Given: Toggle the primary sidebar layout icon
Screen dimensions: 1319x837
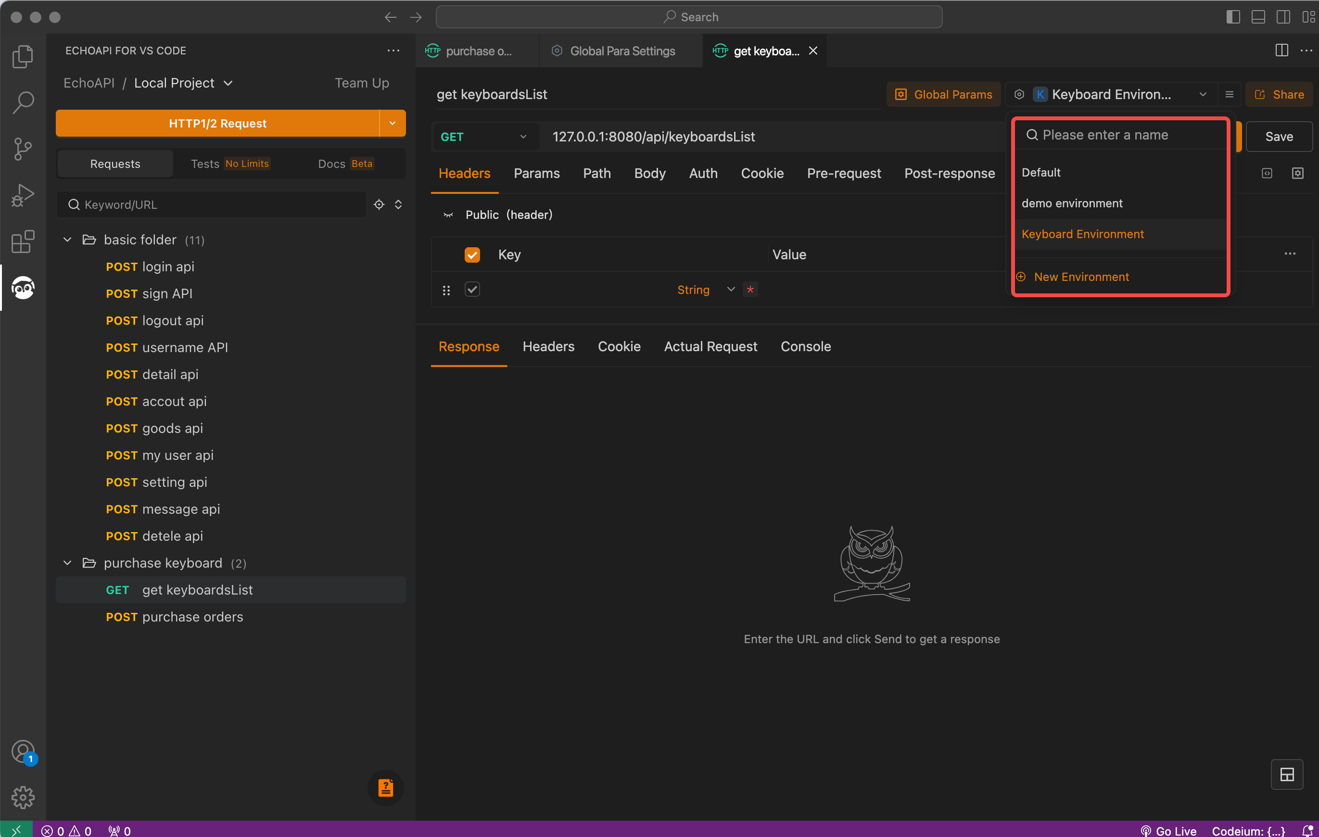Looking at the screenshot, I should click(1233, 17).
